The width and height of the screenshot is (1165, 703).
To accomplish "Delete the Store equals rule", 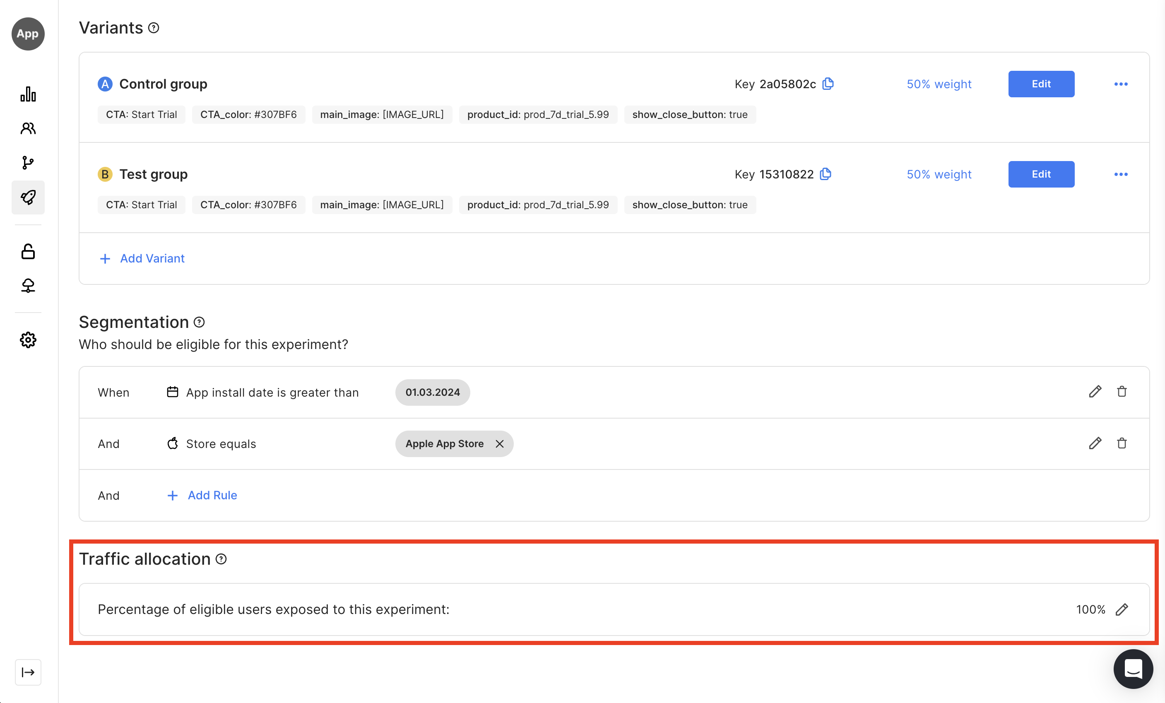I will coord(1122,443).
